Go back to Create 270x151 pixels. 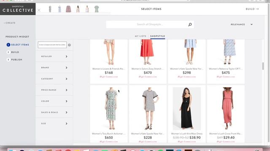[10, 23]
